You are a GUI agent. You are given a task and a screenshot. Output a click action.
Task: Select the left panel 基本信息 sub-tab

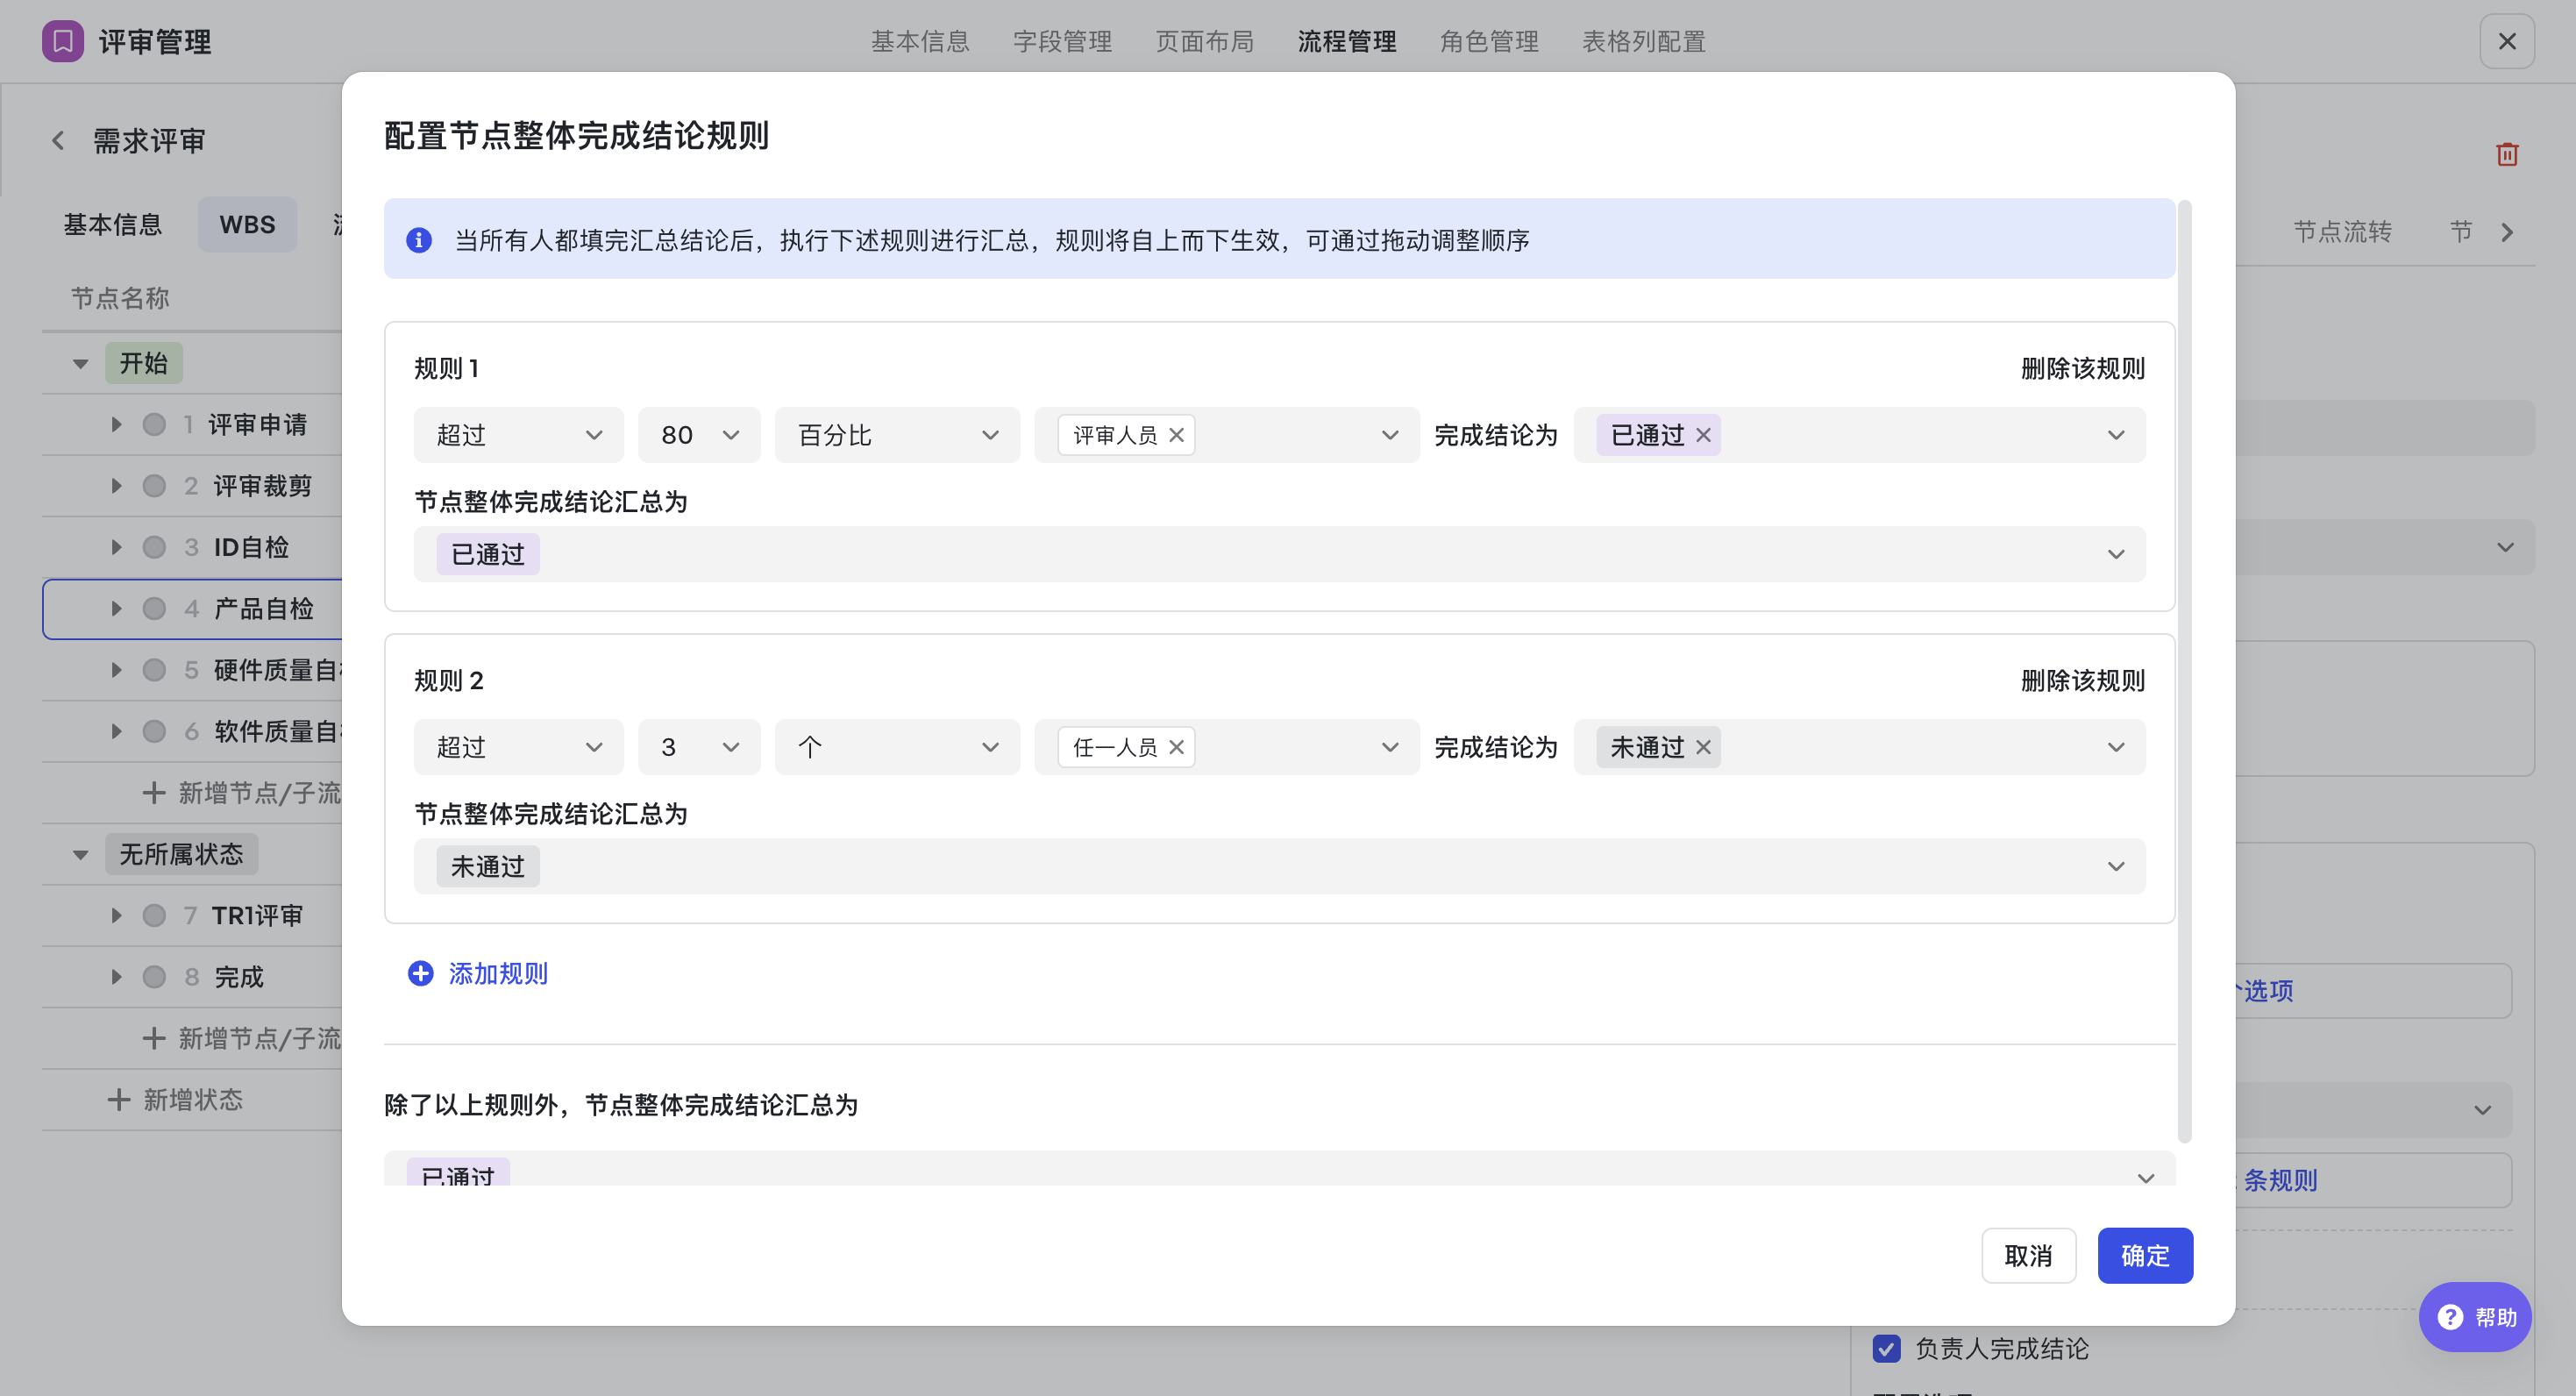click(113, 224)
